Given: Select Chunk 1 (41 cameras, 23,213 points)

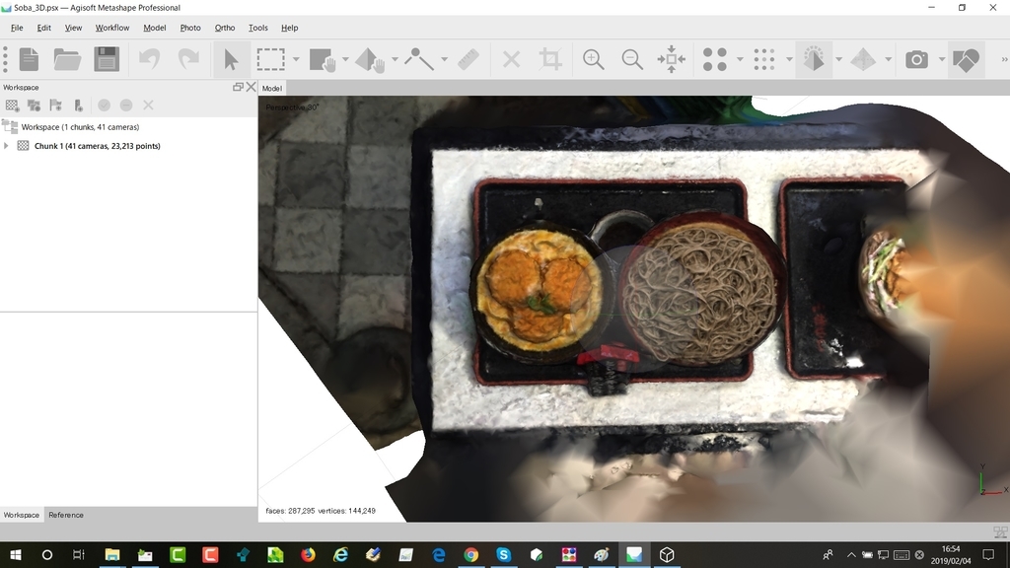Looking at the screenshot, I should (98, 146).
